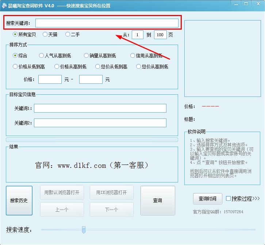Click the starting page number field
This screenshot has height=245, width=265.
(138, 35)
